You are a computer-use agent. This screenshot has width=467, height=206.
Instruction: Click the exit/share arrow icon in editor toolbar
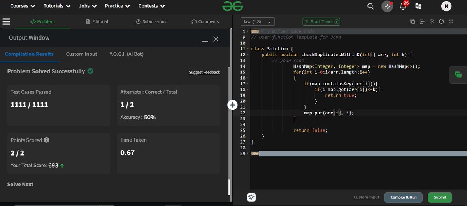tap(422, 22)
